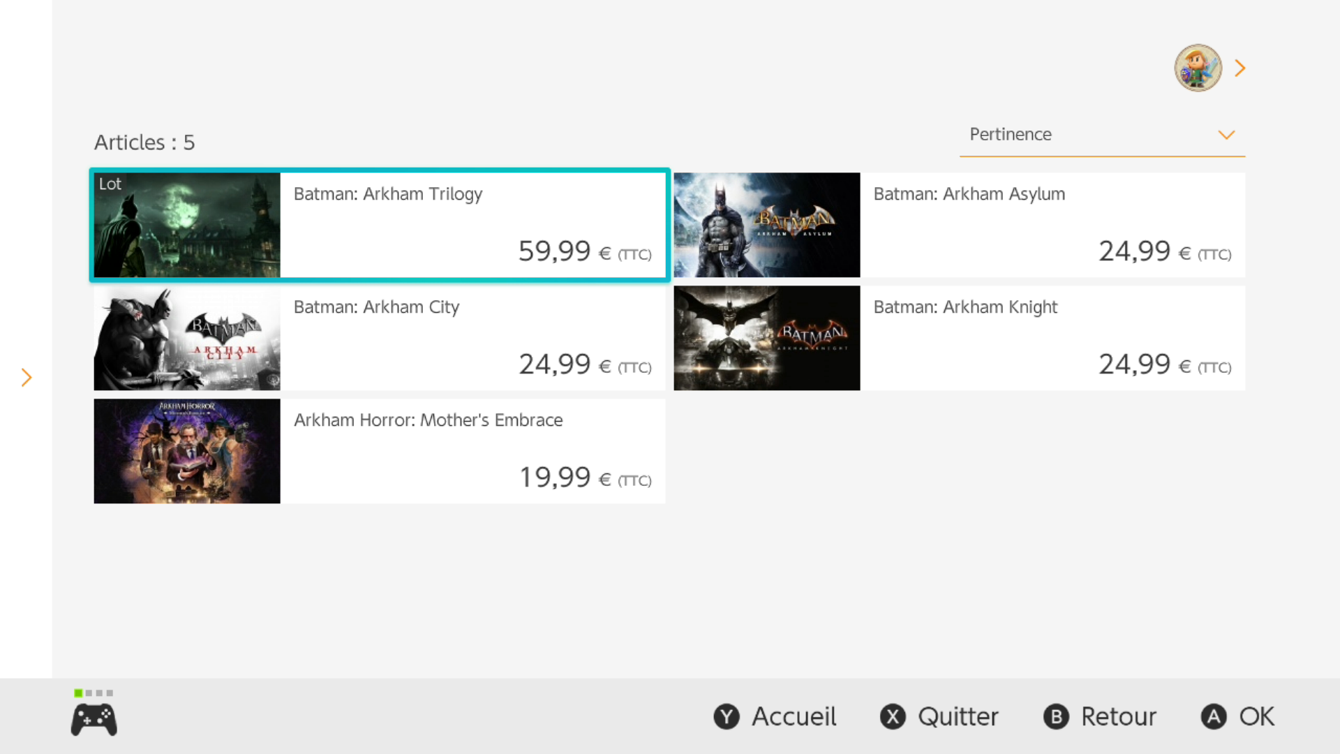
Task: Open the Pertinence sort dropdown
Action: pyautogui.click(x=1101, y=135)
